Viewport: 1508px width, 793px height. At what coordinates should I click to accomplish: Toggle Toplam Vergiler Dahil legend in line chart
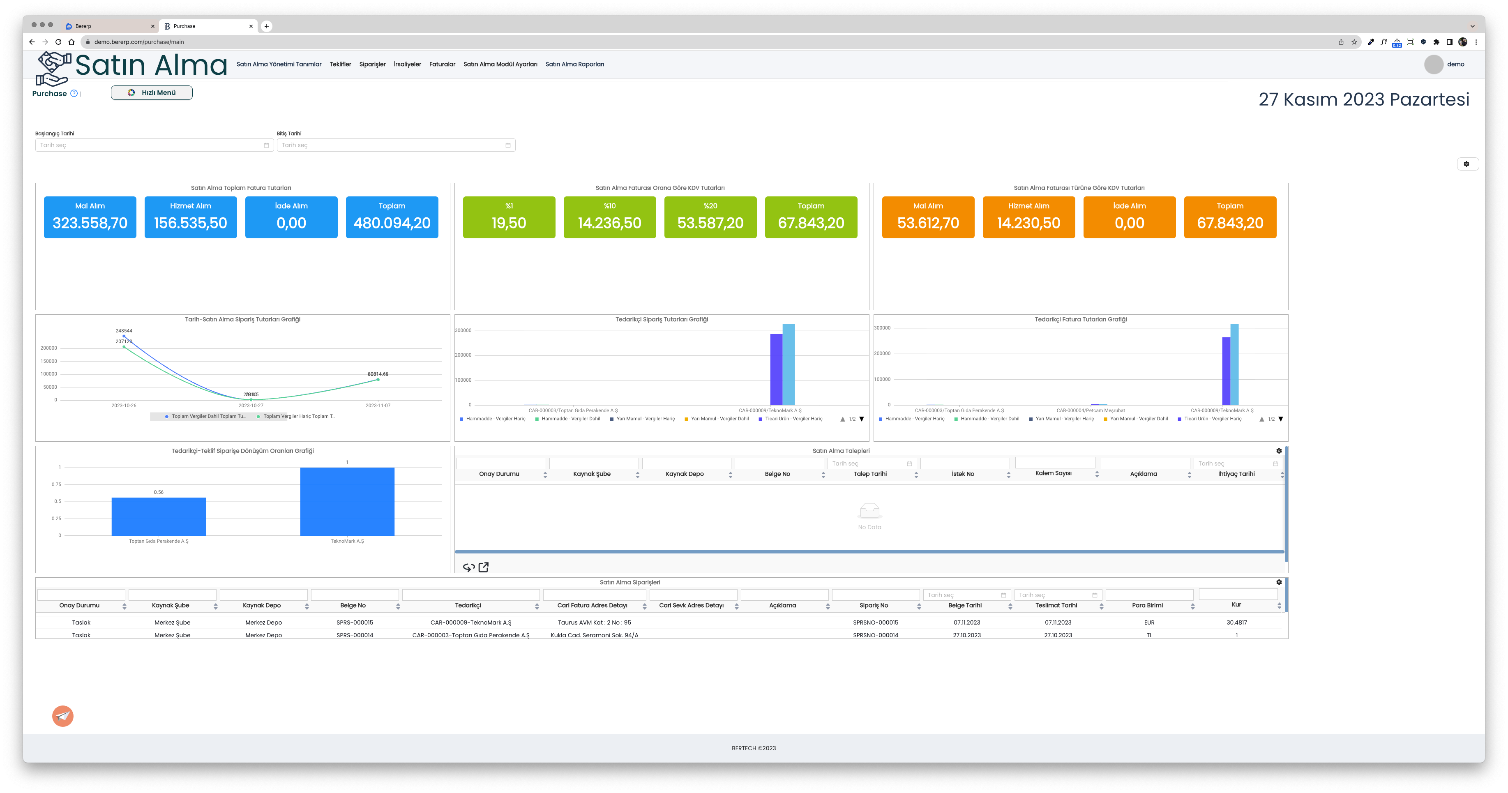(205, 417)
